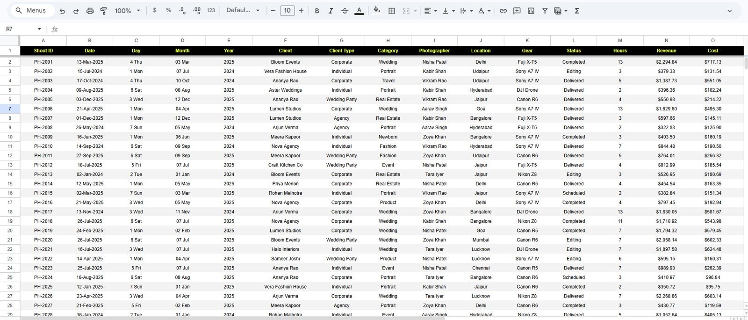Select revenue cell $2,294.84
The height and width of the screenshot is (320, 748).
coord(666,62)
